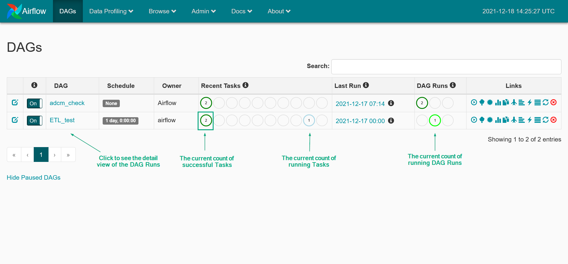The image size is (568, 264).
Task: Toggle ETL_test DAG On switch
Action: tap(34, 120)
